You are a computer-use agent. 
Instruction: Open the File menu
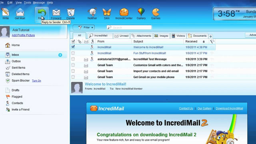(2, 3)
